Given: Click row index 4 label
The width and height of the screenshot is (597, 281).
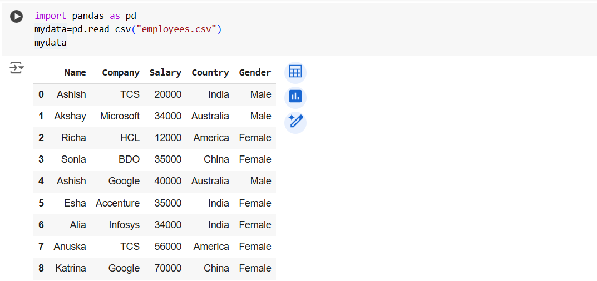Looking at the screenshot, I should click(41, 181).
